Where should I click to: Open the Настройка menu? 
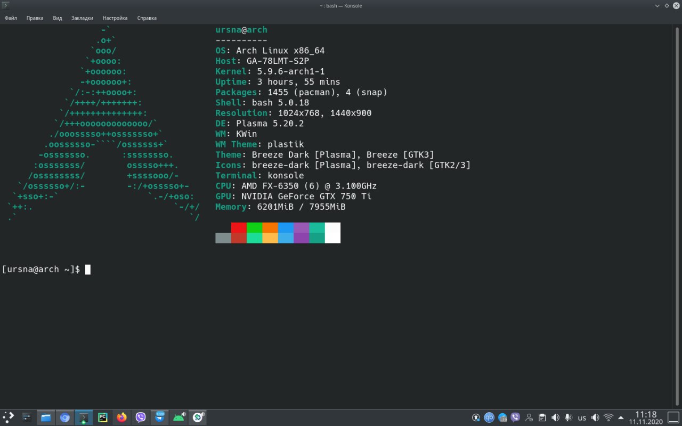coord(115,18)
